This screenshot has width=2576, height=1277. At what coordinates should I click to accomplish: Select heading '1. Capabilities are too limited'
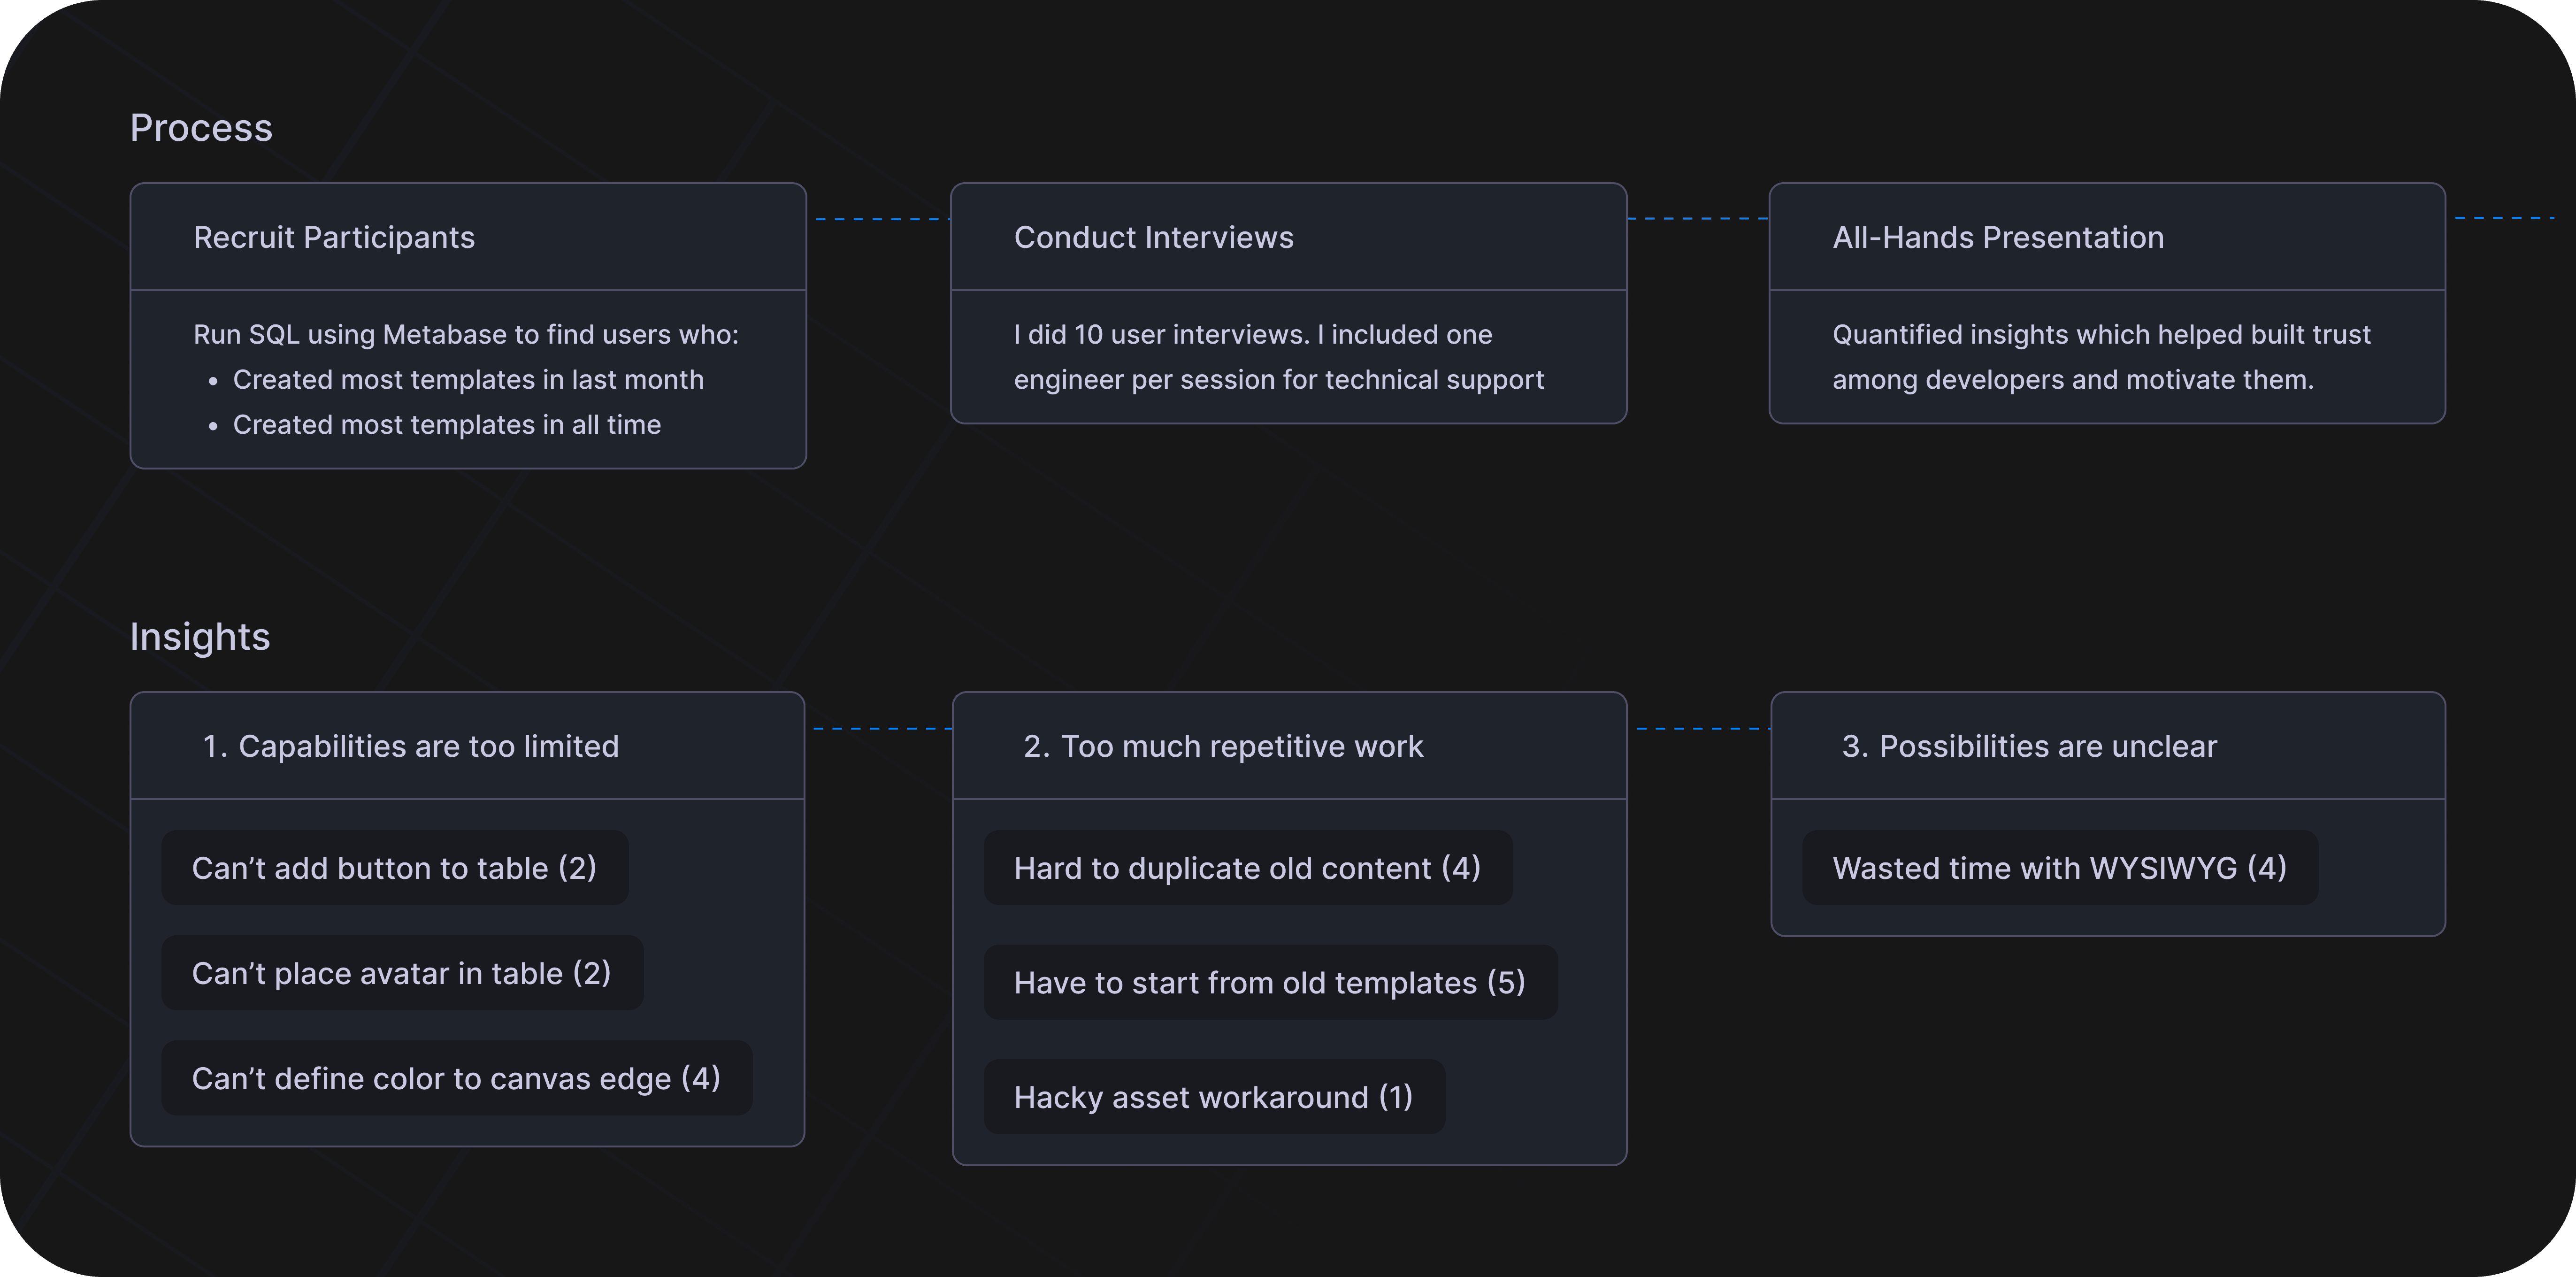click(x=411, y=746)
